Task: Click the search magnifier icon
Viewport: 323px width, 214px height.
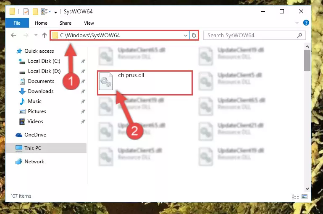Action: tap(300, 35)
